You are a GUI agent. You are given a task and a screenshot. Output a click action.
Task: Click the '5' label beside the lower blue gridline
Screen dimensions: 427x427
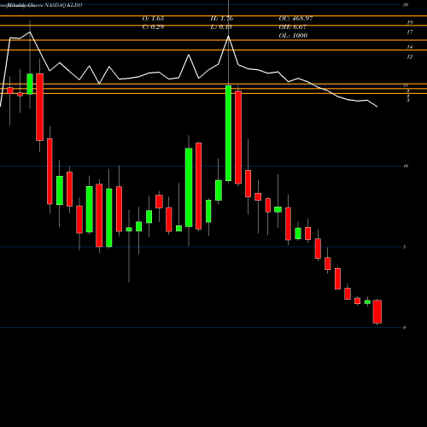[x=405, y=247]
